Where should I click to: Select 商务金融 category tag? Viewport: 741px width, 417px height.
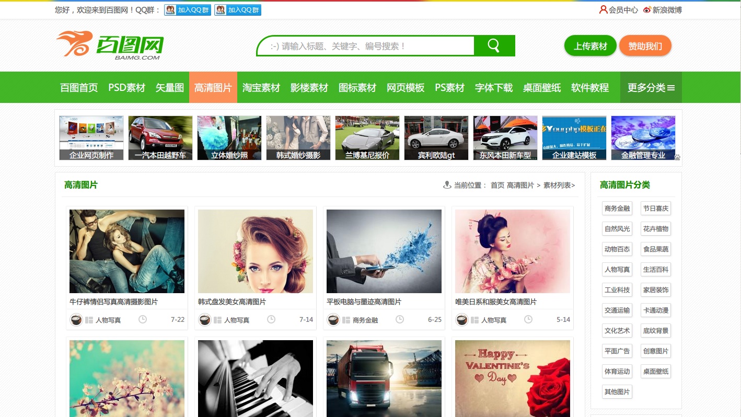(617, 209)
